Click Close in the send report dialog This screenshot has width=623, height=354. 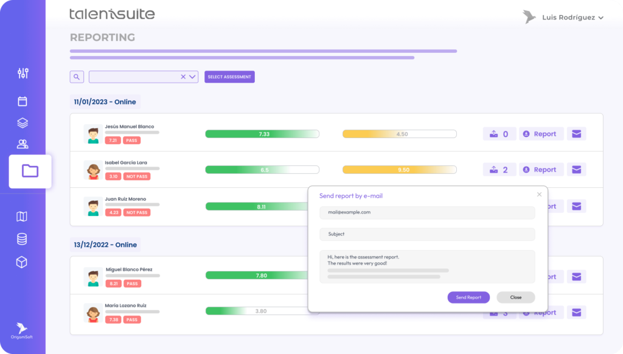pyautogui.click(x=515, y=297)
